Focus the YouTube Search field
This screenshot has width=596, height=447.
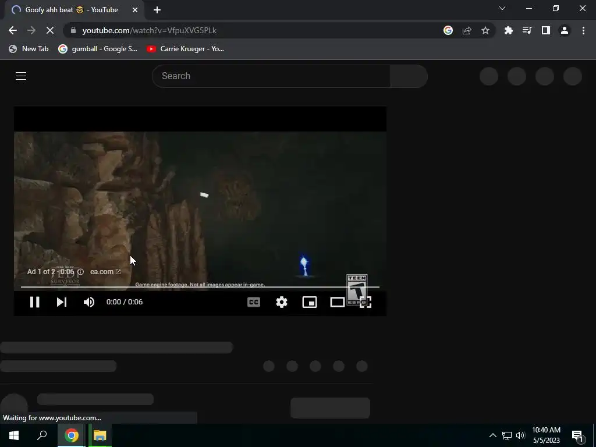[271, 76]
